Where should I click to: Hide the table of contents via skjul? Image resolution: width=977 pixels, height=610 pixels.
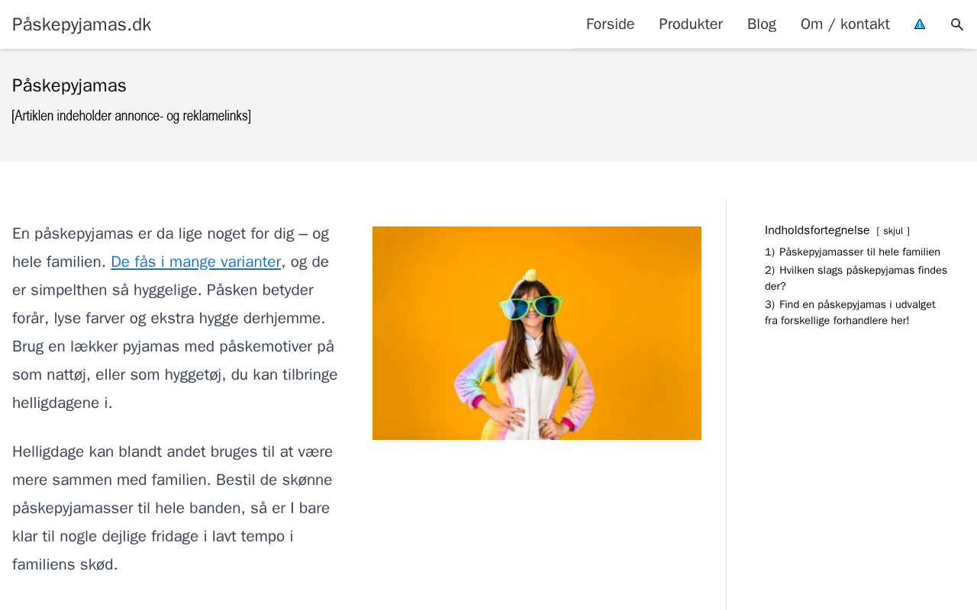(x=893, y=231)
